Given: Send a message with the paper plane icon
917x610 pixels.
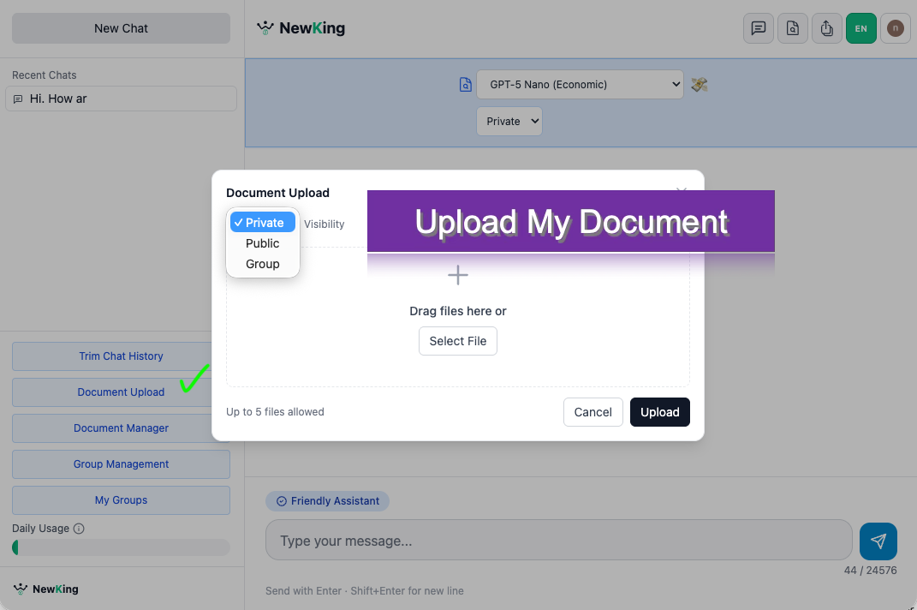Looking at the screenshot, I should [x=878, y=541].
